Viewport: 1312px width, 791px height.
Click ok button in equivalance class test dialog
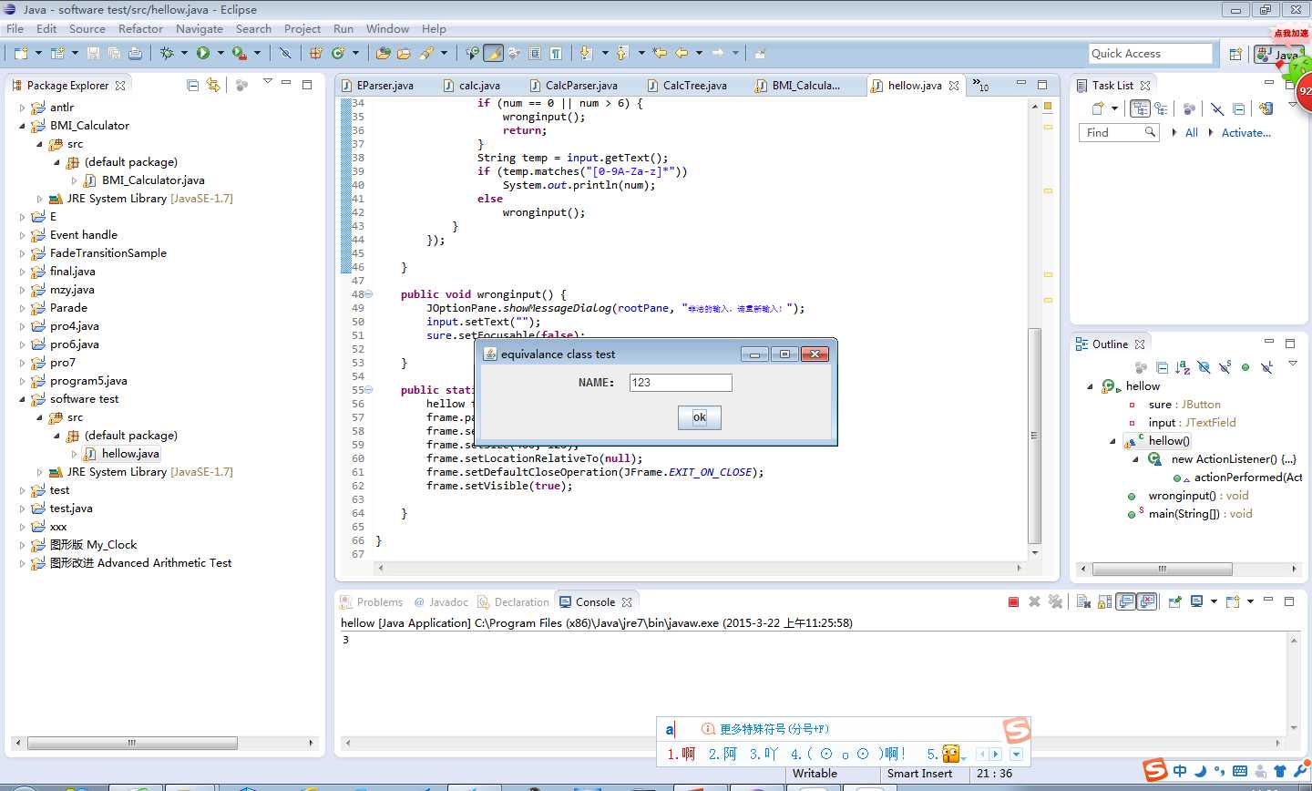700,417
